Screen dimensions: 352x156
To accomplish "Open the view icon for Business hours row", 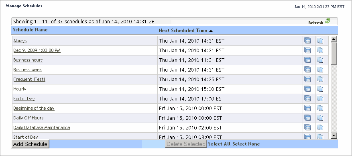I will point(307,60).
